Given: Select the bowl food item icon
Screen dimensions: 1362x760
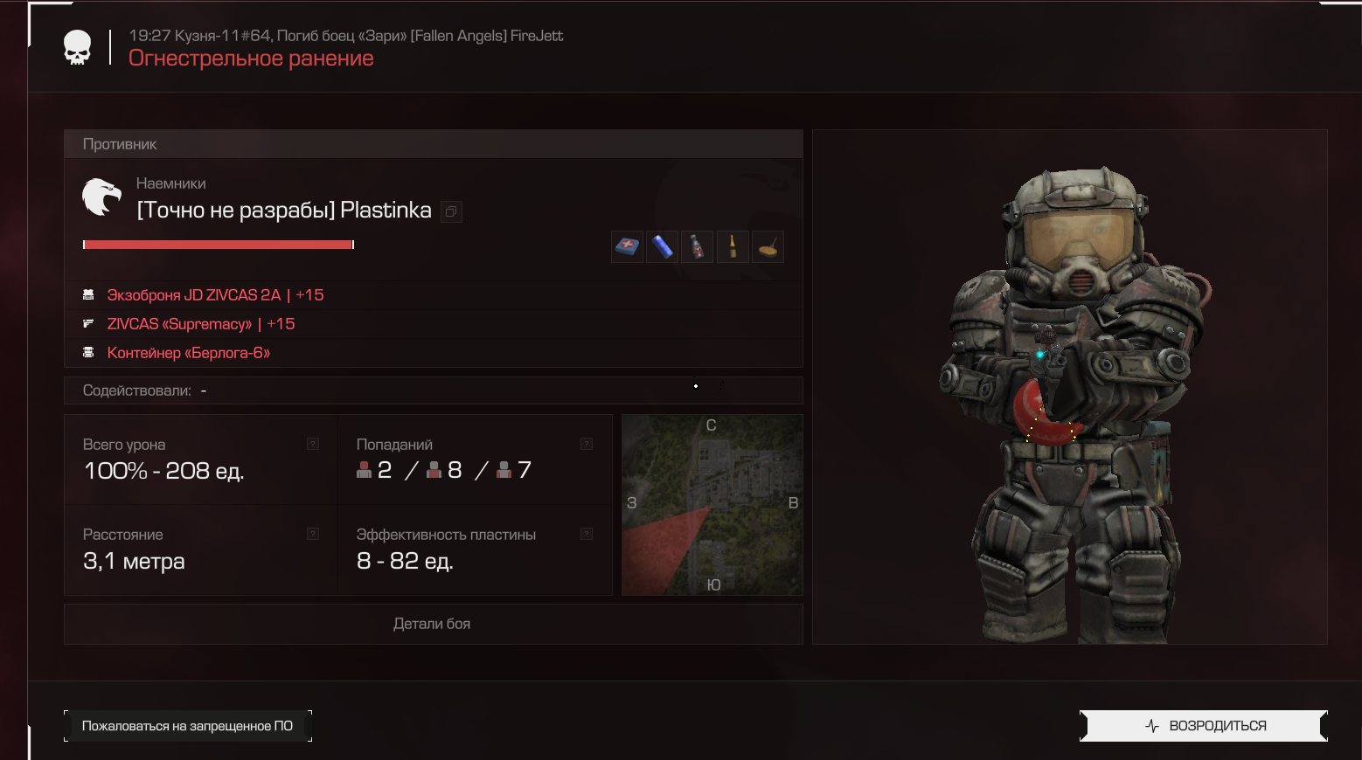Looking at the screenshot, I should click(x=768, y=247).
